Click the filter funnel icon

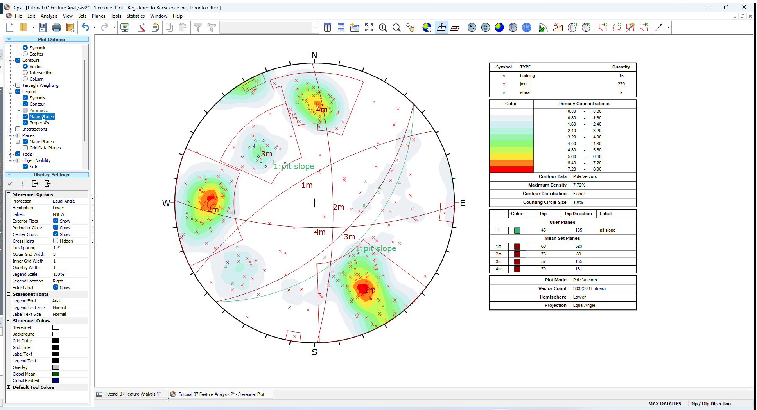pos(198,27)
